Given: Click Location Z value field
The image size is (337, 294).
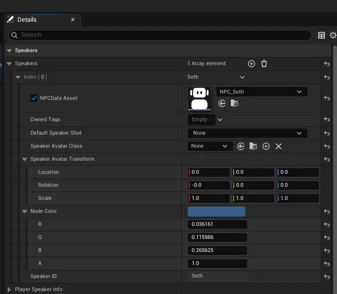Looking at the screenshot, I should pos(298,172).
